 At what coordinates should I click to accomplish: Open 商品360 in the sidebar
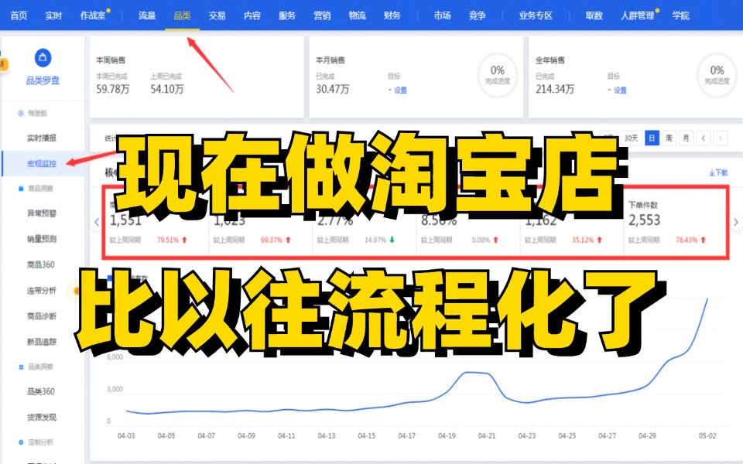coord(41,264)
